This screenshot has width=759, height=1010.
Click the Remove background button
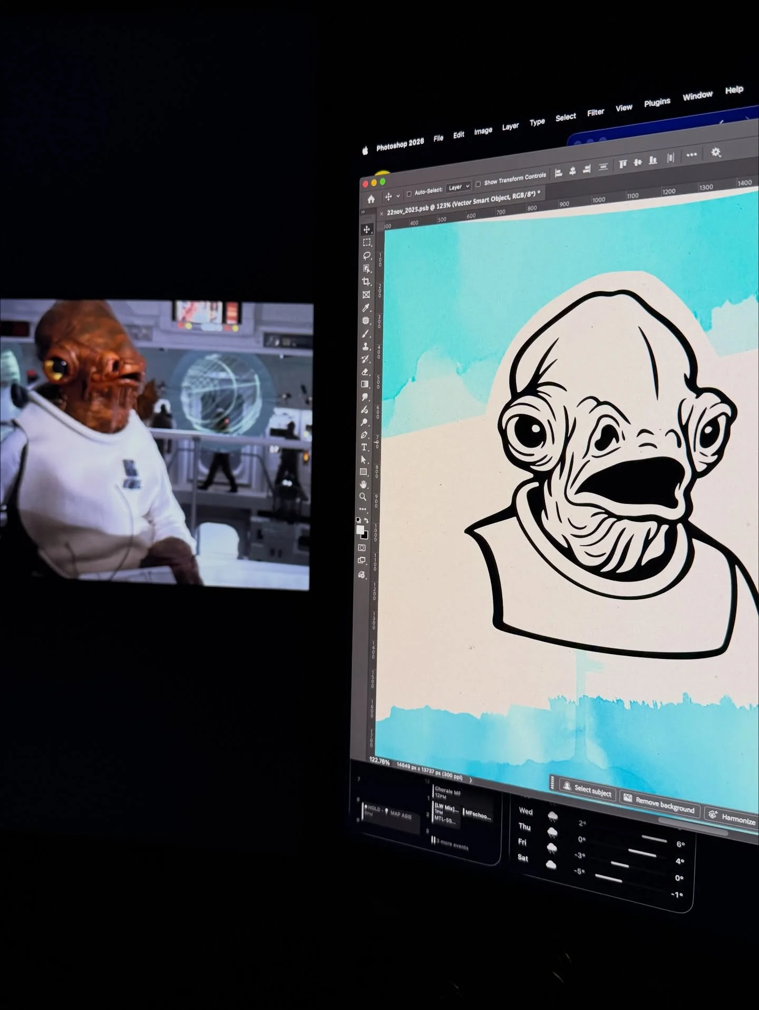(x=659, y=804)
